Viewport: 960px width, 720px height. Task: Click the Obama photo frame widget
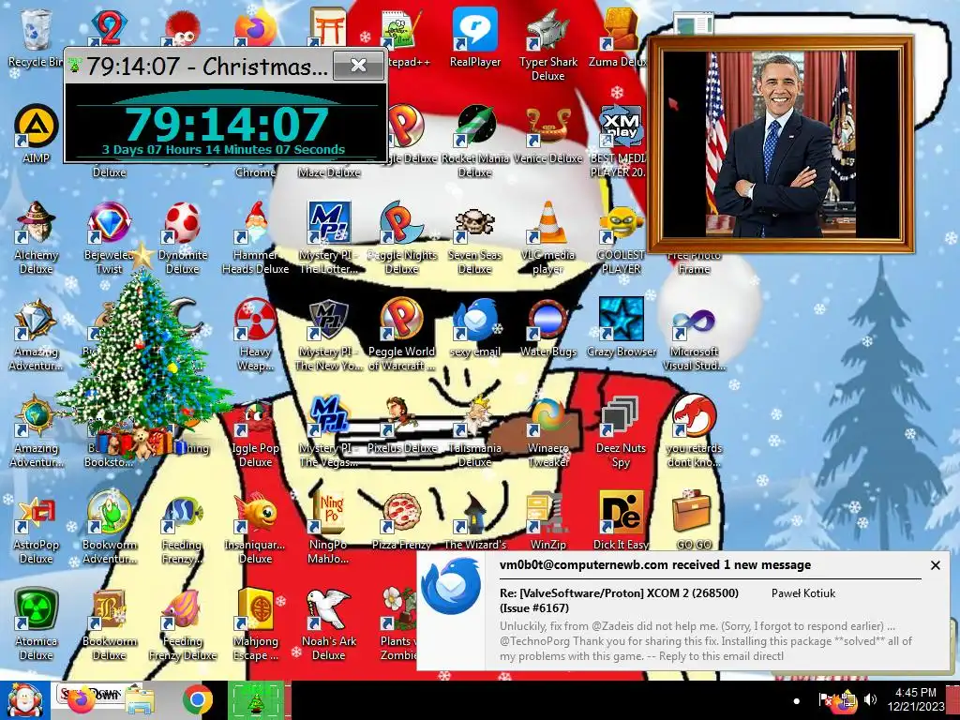[781, 143]
